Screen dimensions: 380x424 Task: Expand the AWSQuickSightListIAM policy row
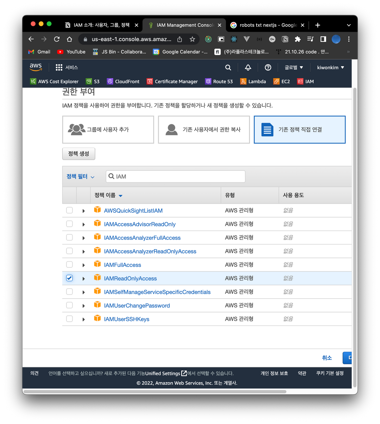coord(84,211)
